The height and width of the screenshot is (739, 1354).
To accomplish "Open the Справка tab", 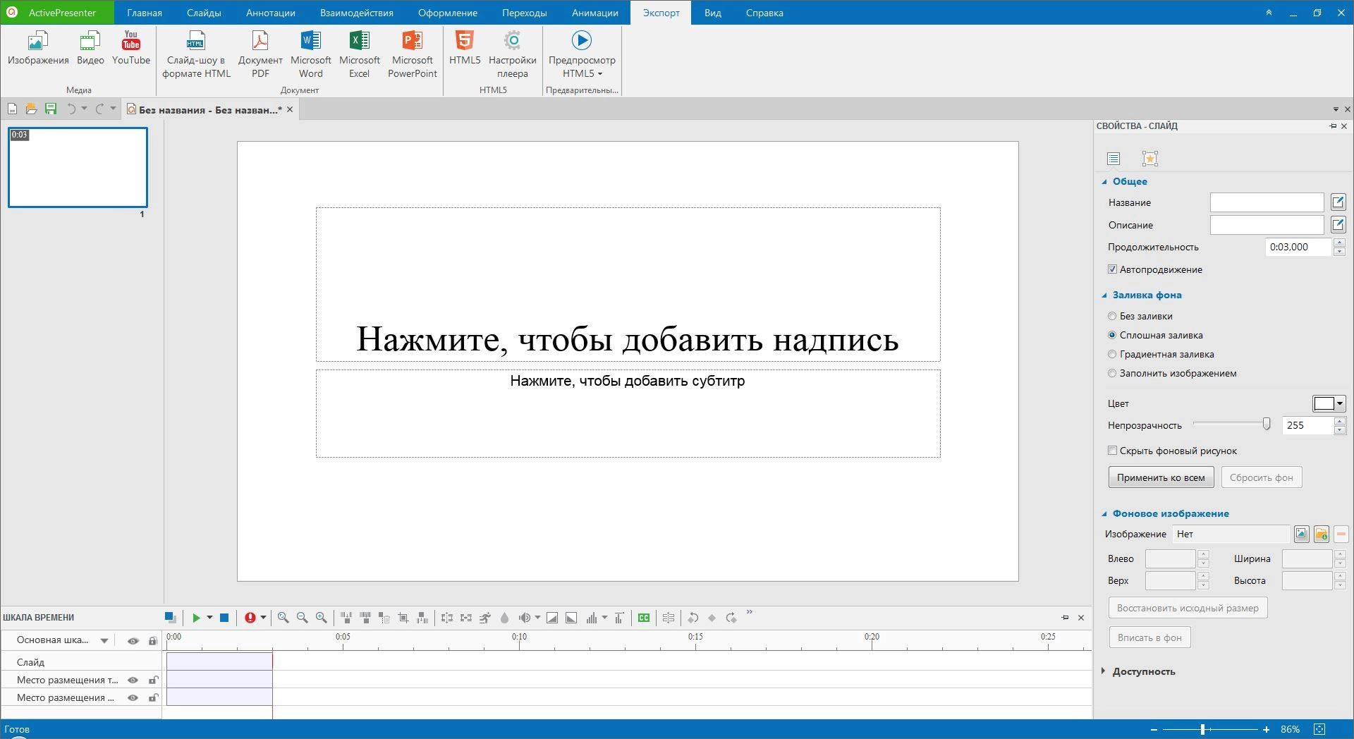I will [x=764, y=13].
